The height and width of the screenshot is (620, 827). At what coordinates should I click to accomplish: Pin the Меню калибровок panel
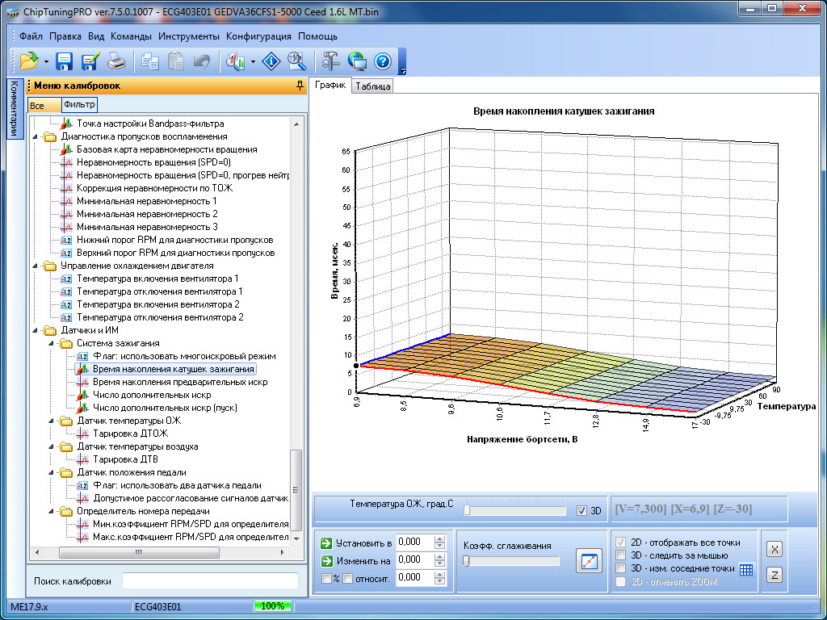click(x=300, y=86)
